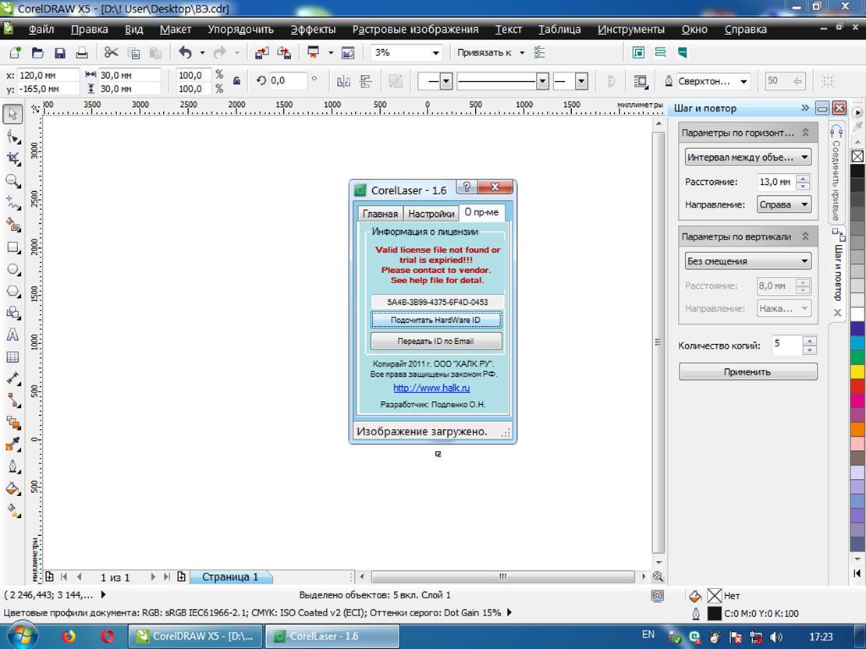Open the Эффекты menu
This screenshot has width=866, height=649.
(x=313, y=30)
